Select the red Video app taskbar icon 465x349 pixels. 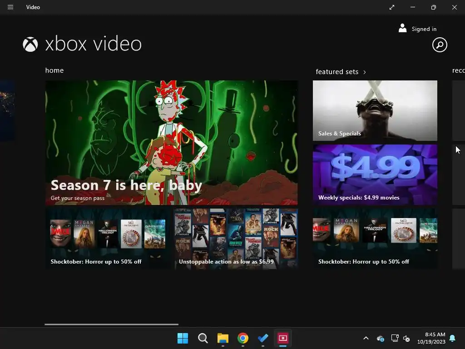(283, 338)
